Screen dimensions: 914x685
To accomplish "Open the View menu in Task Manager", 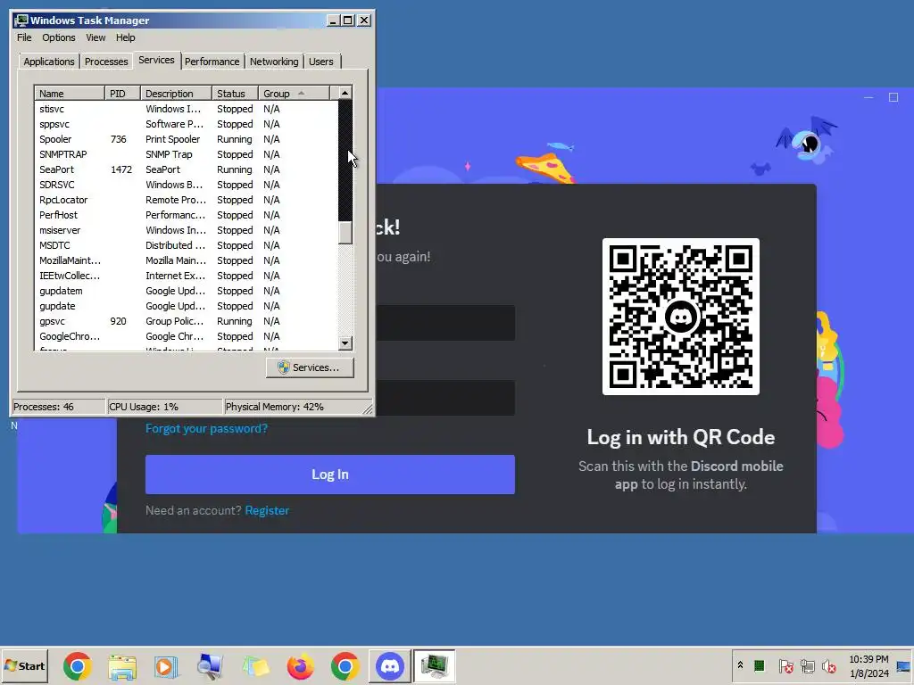I will (96, 37).
